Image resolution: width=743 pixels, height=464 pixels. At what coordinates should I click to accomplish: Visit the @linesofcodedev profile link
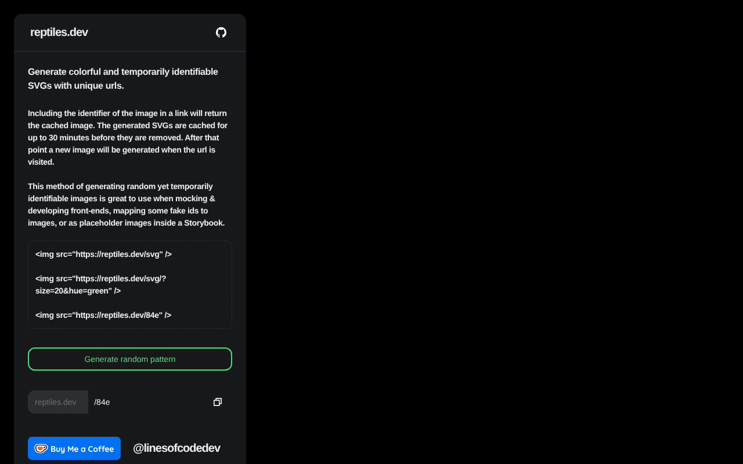[176, 448]
